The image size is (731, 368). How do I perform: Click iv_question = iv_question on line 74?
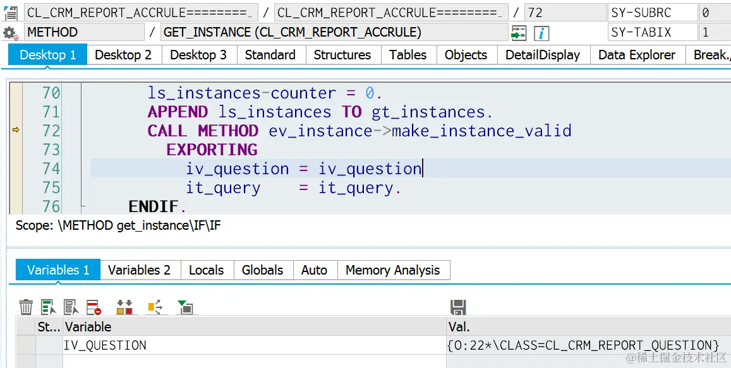tap(304, 169)
